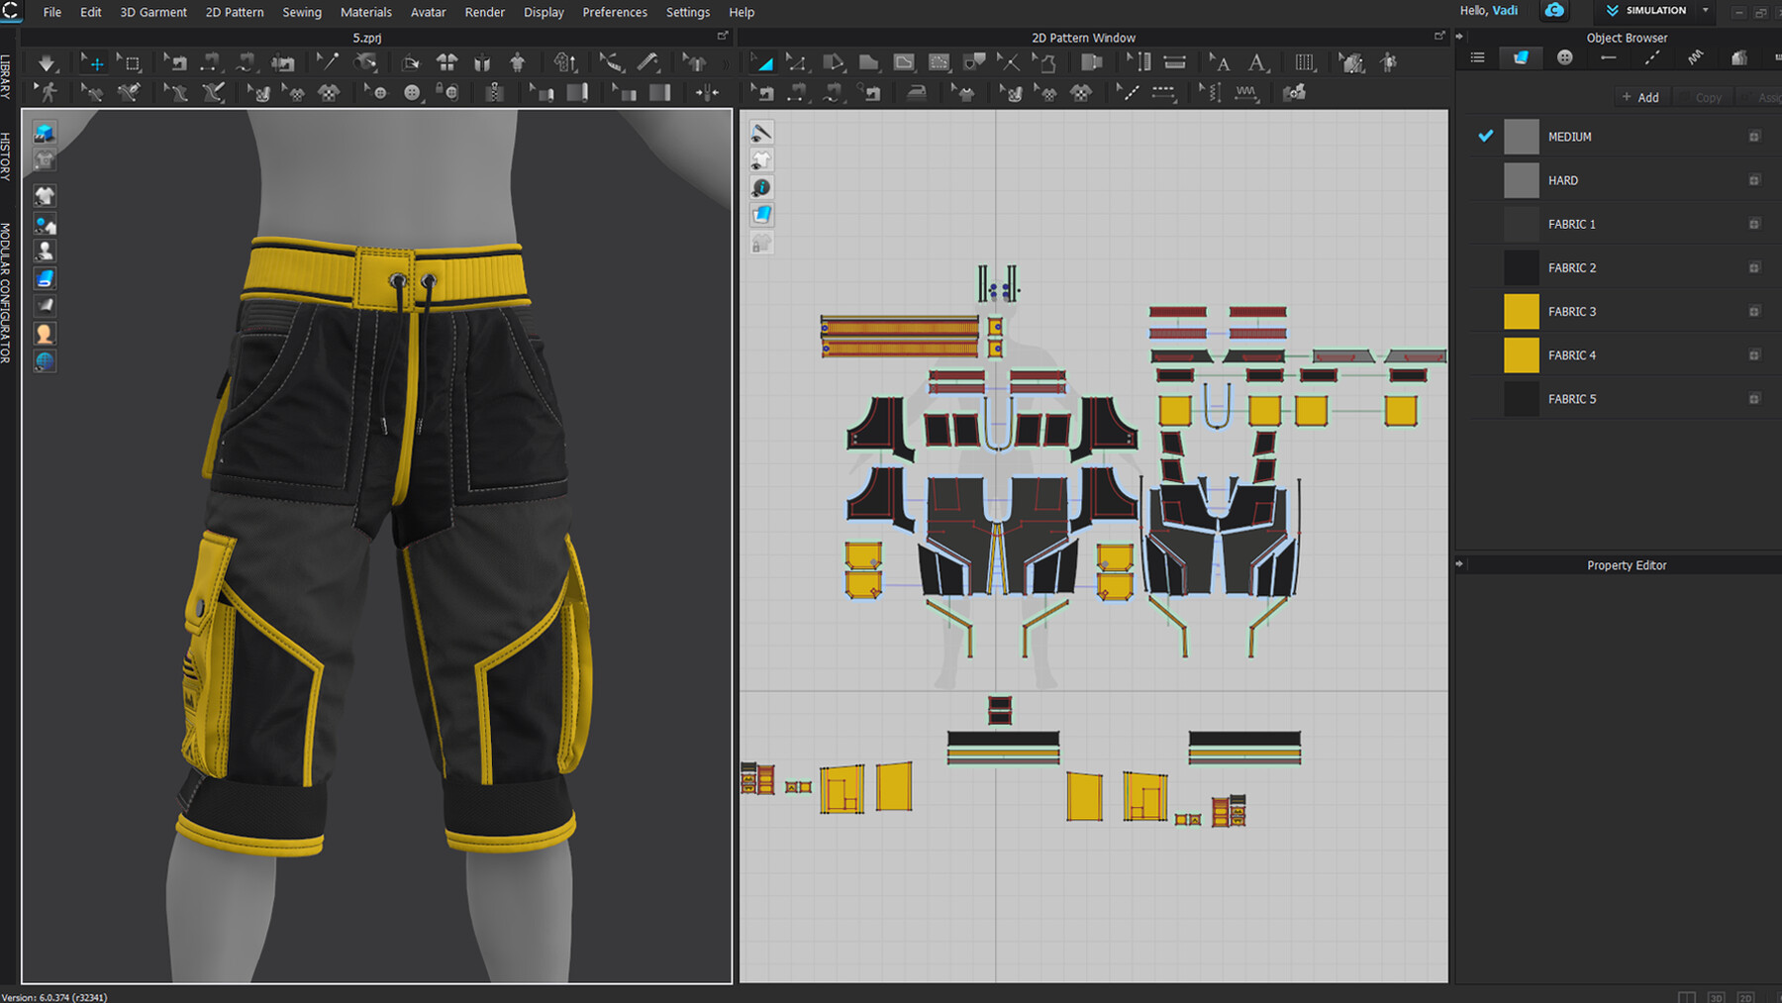The width and height of the screenshot is (1782, 1003).
Task: Open the Sewing menu
Action: [302, 12]
